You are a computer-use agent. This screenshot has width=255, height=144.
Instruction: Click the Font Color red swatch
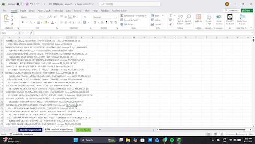pos(52,22)
